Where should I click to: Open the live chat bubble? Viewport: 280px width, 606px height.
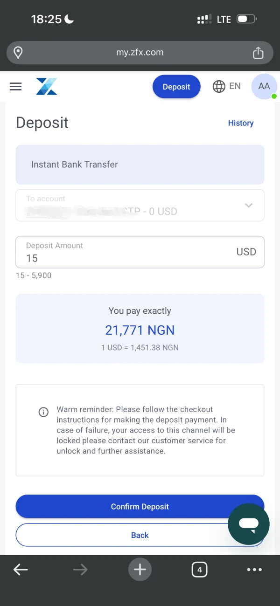point(249,524)
